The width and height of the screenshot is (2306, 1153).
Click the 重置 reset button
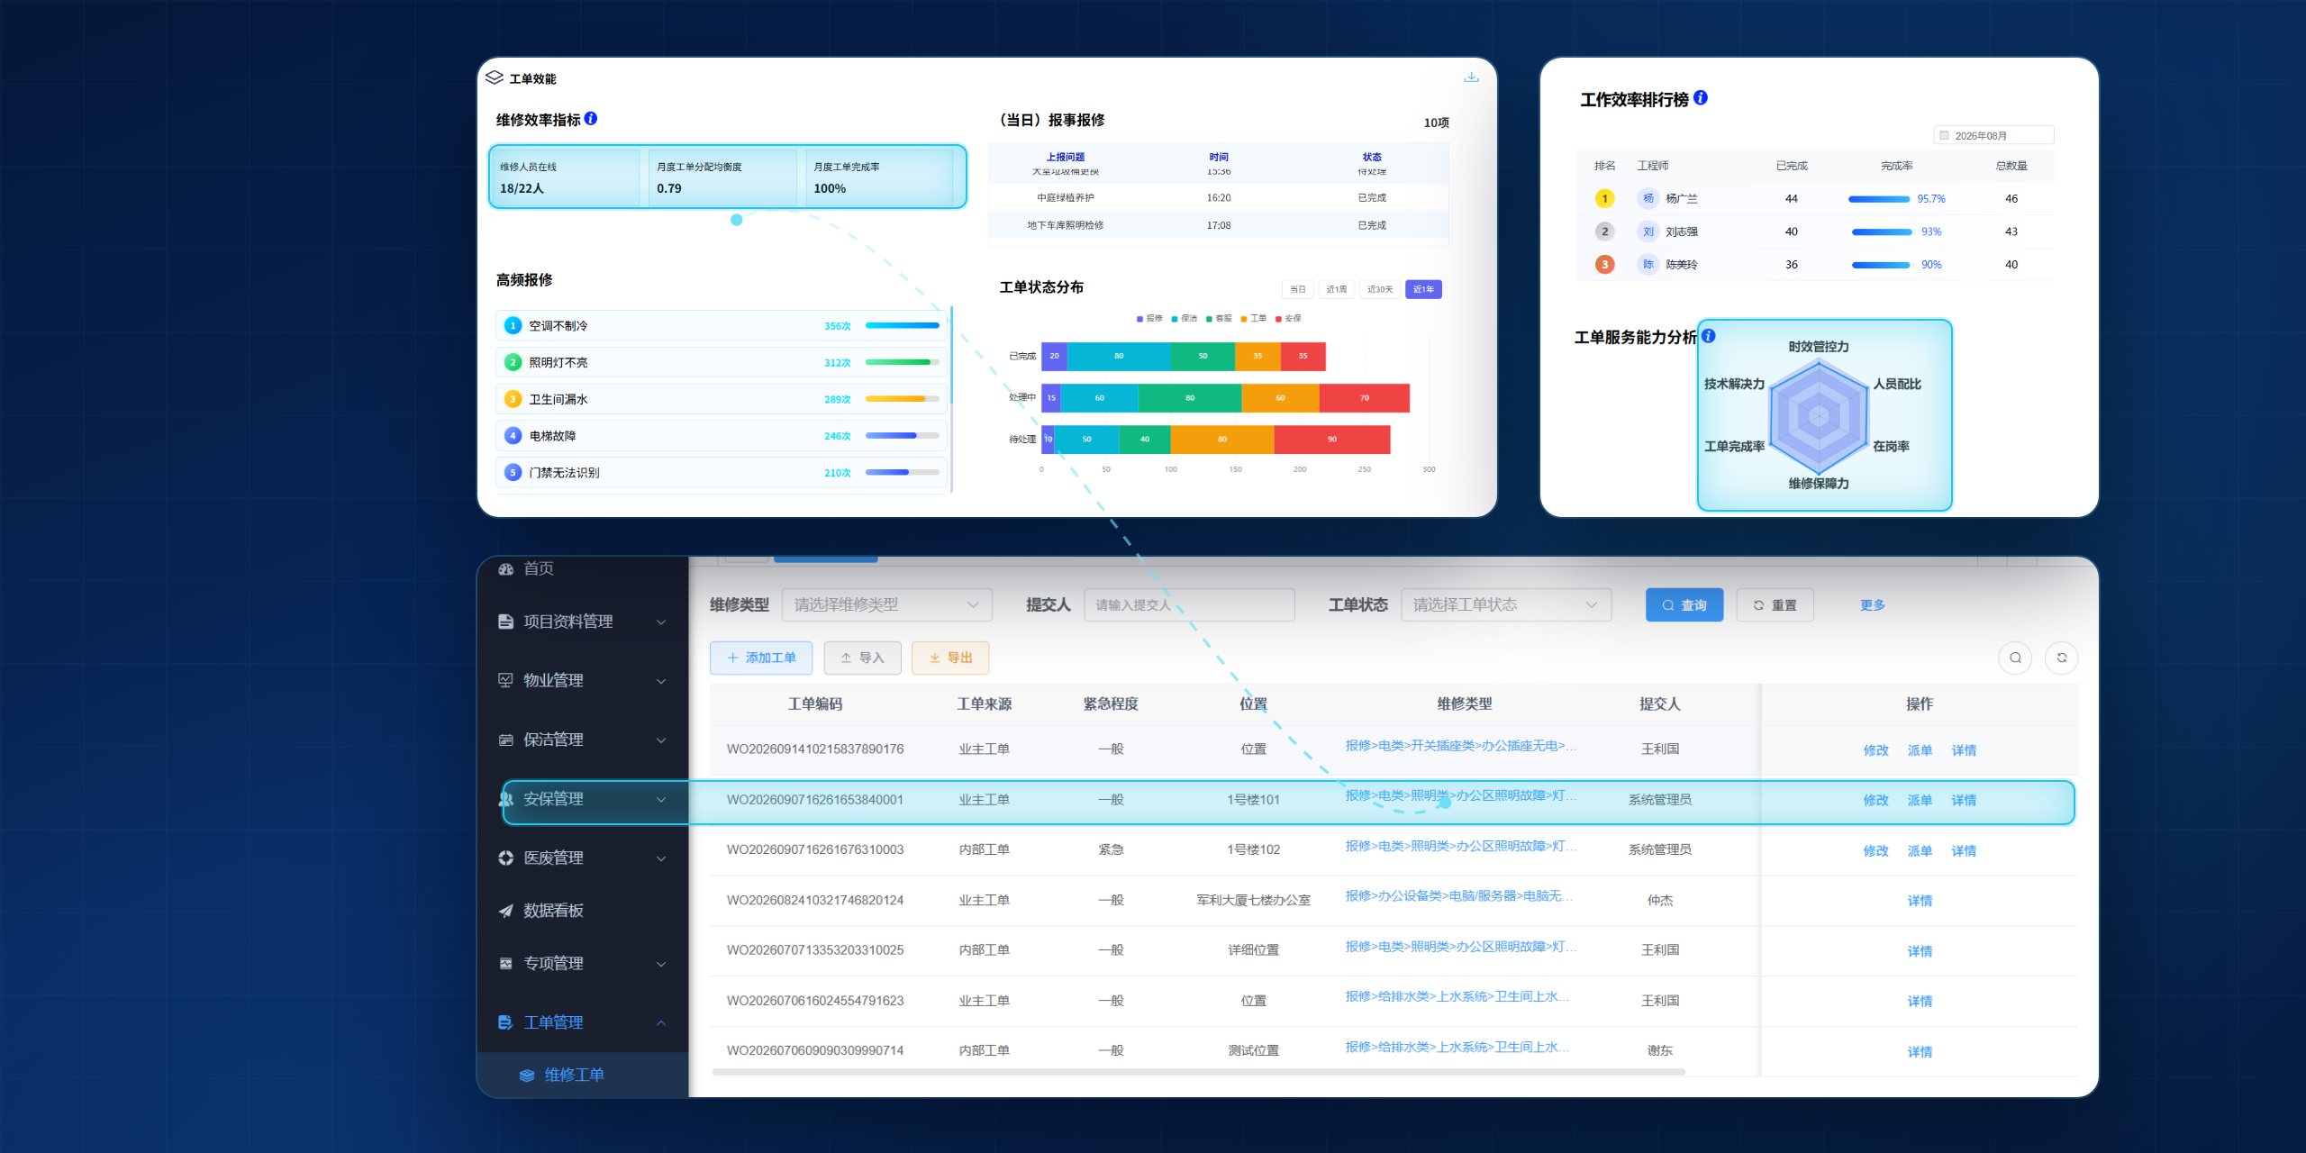(x=1775, y=604)
